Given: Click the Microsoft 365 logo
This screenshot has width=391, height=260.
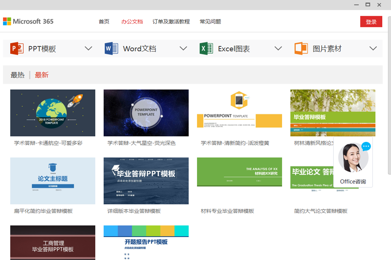Looking at the screenshot, I should click(28, 21).
